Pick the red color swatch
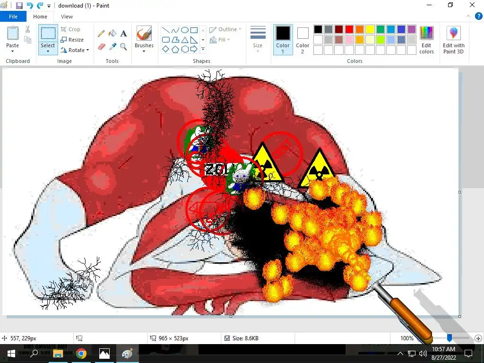Image resolution: width=484 pixels, height=363 pixels. point(349,29)
